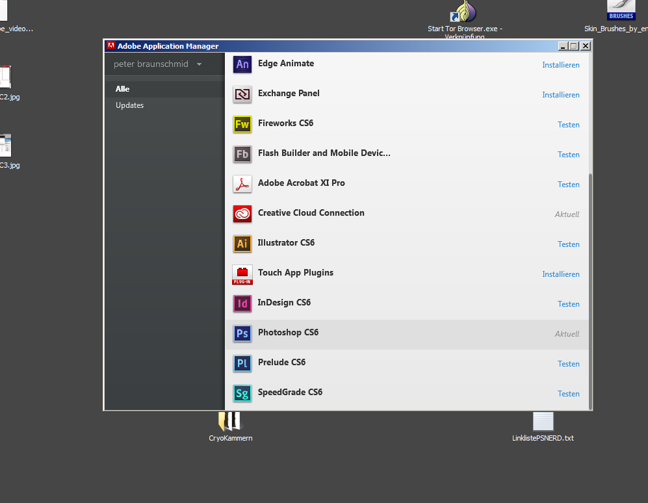Click Installieren for Edge Animate
Screen dimensions: 648x503
click(x=560, y=65)
